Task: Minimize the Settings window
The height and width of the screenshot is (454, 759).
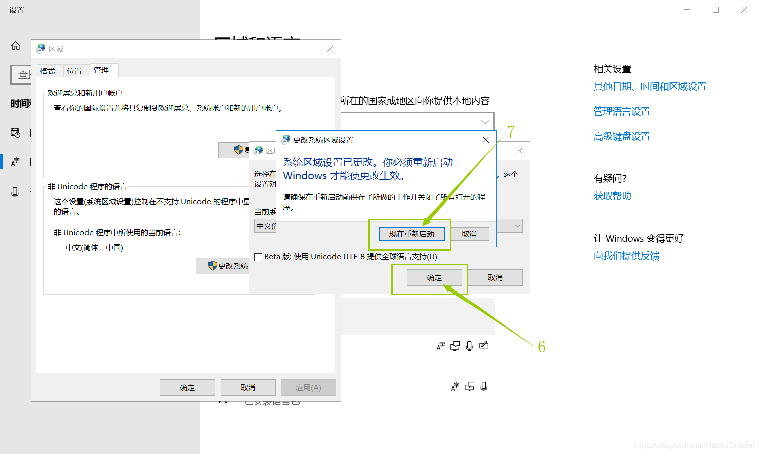Action: (x=687, y=10)
